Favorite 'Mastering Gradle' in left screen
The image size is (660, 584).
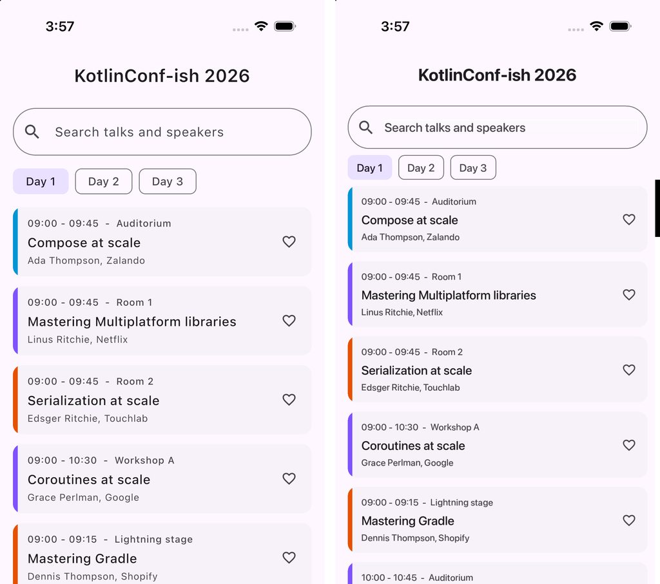[289, 558]
